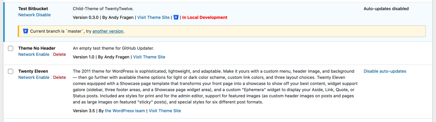Click the 'Version 1.0' text

click(83, 57)
